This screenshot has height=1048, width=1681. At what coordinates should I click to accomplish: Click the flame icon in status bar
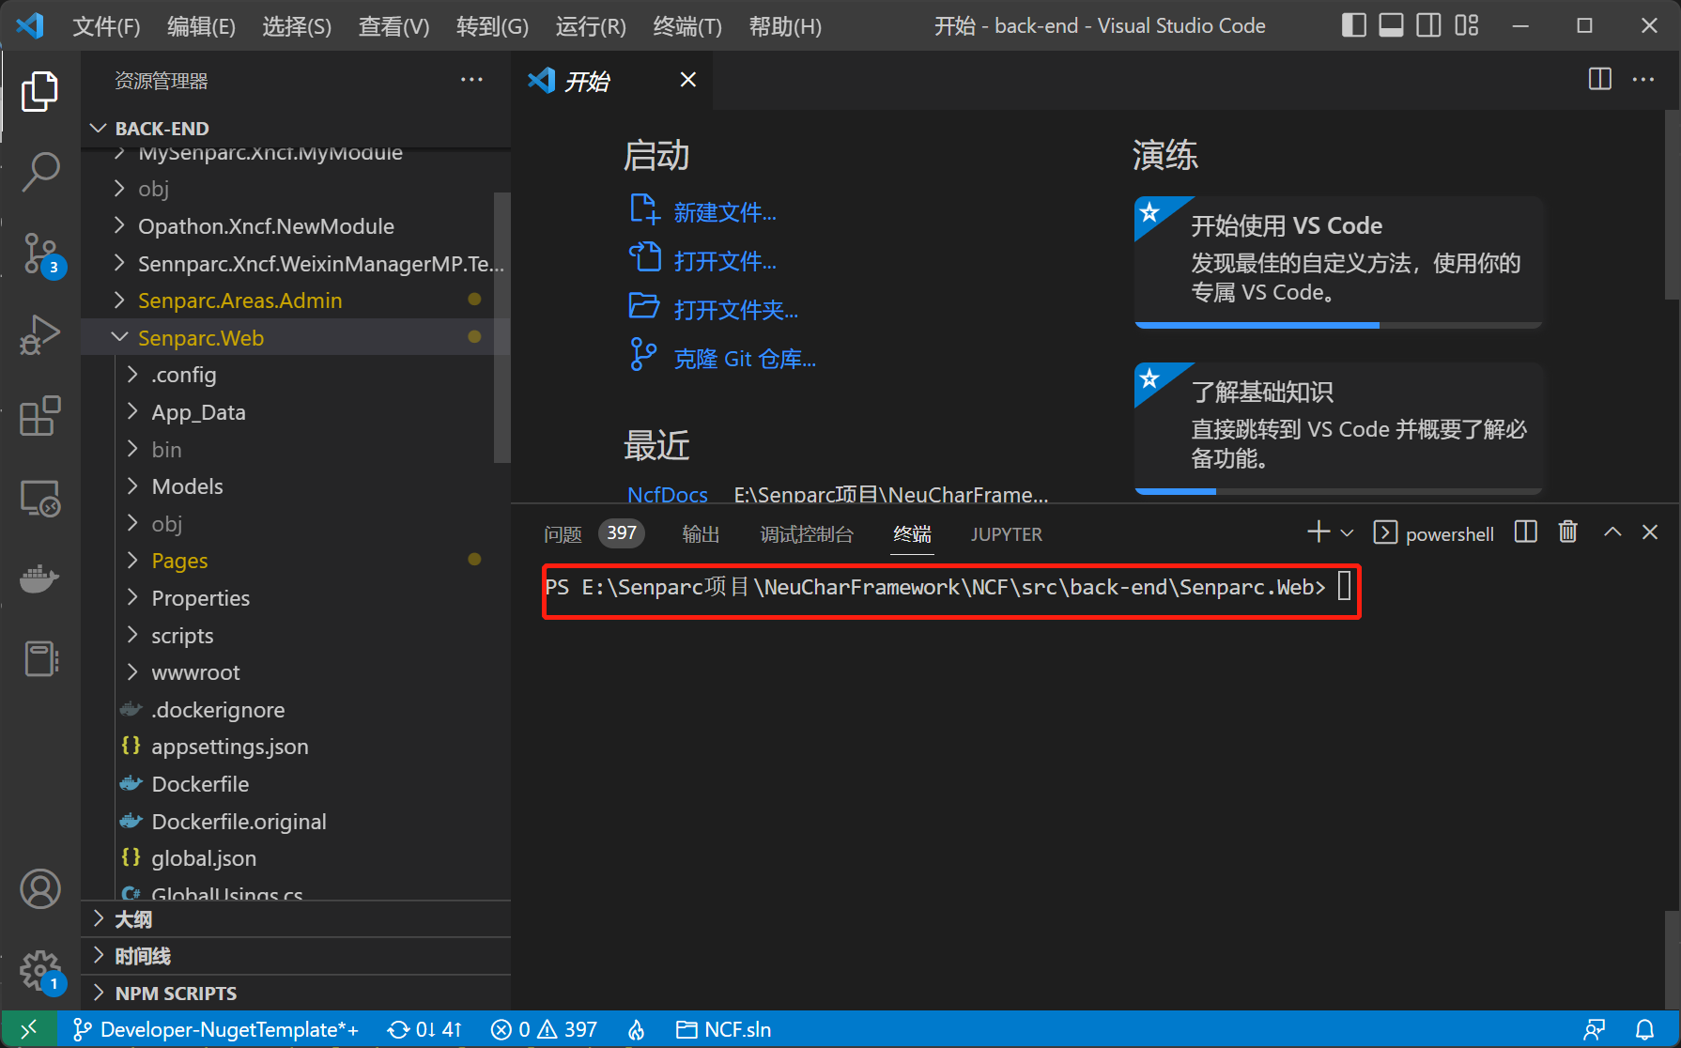637,1029
